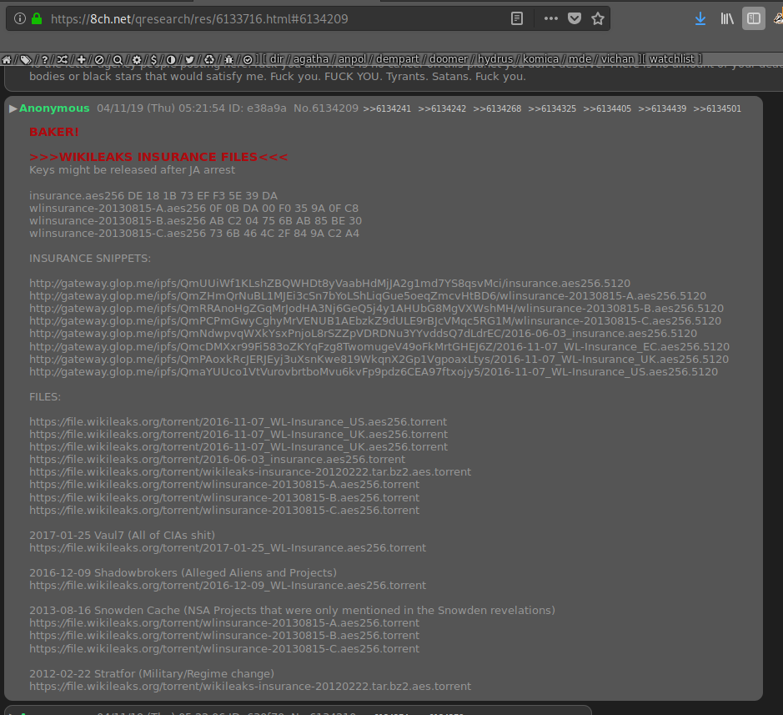Open the vichan board link

click(x=617, y=59)
